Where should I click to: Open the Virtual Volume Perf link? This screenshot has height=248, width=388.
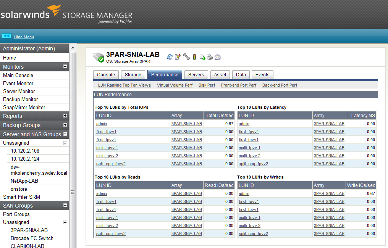(175, 85)
